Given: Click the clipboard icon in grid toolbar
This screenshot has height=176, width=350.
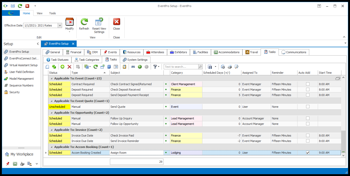Looking at the screenshot, I should pos(124,67).
